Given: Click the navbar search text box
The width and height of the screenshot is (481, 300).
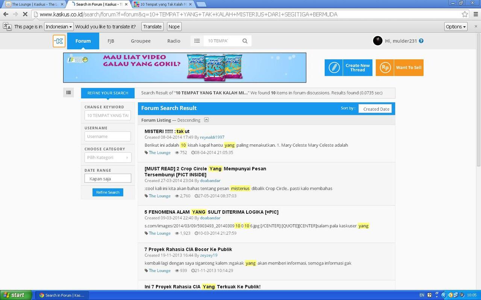Looking at the screenshot, I should pyautogui.click(x=222, y=41).
